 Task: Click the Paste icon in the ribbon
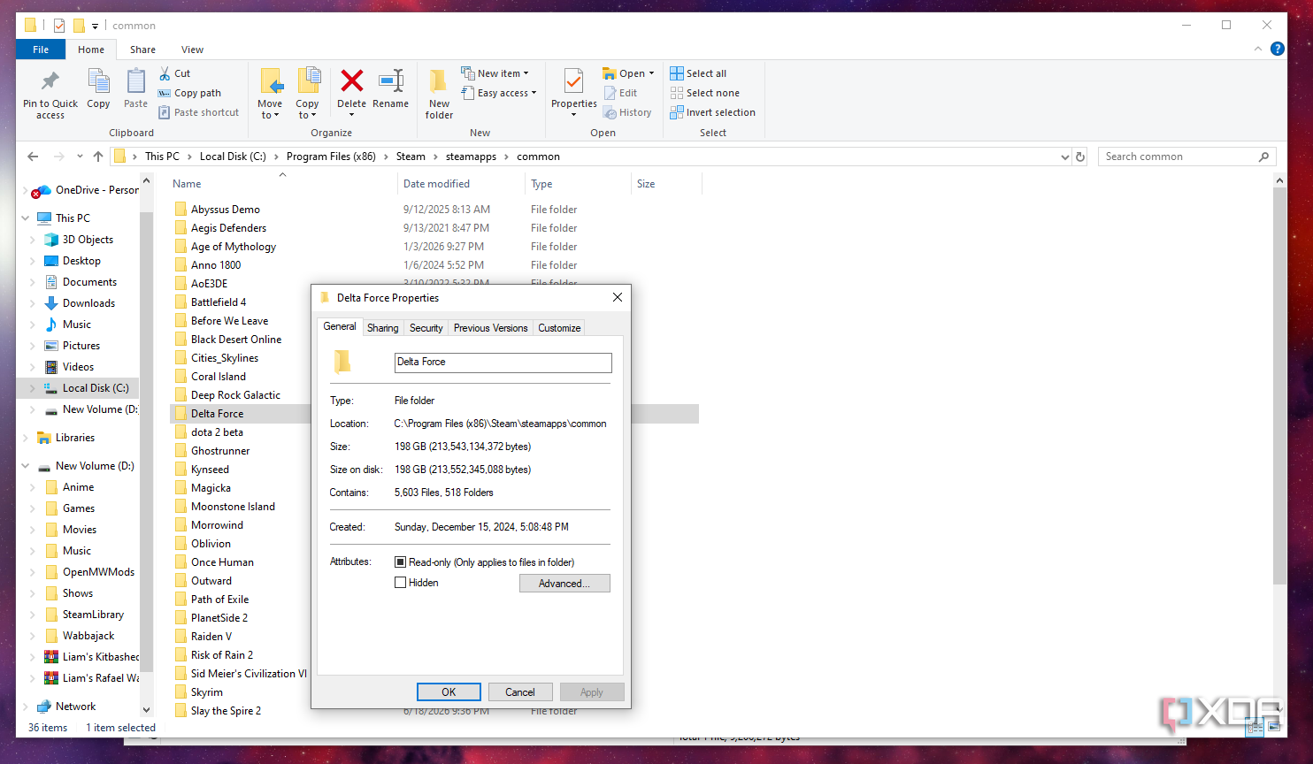point(135,82)
